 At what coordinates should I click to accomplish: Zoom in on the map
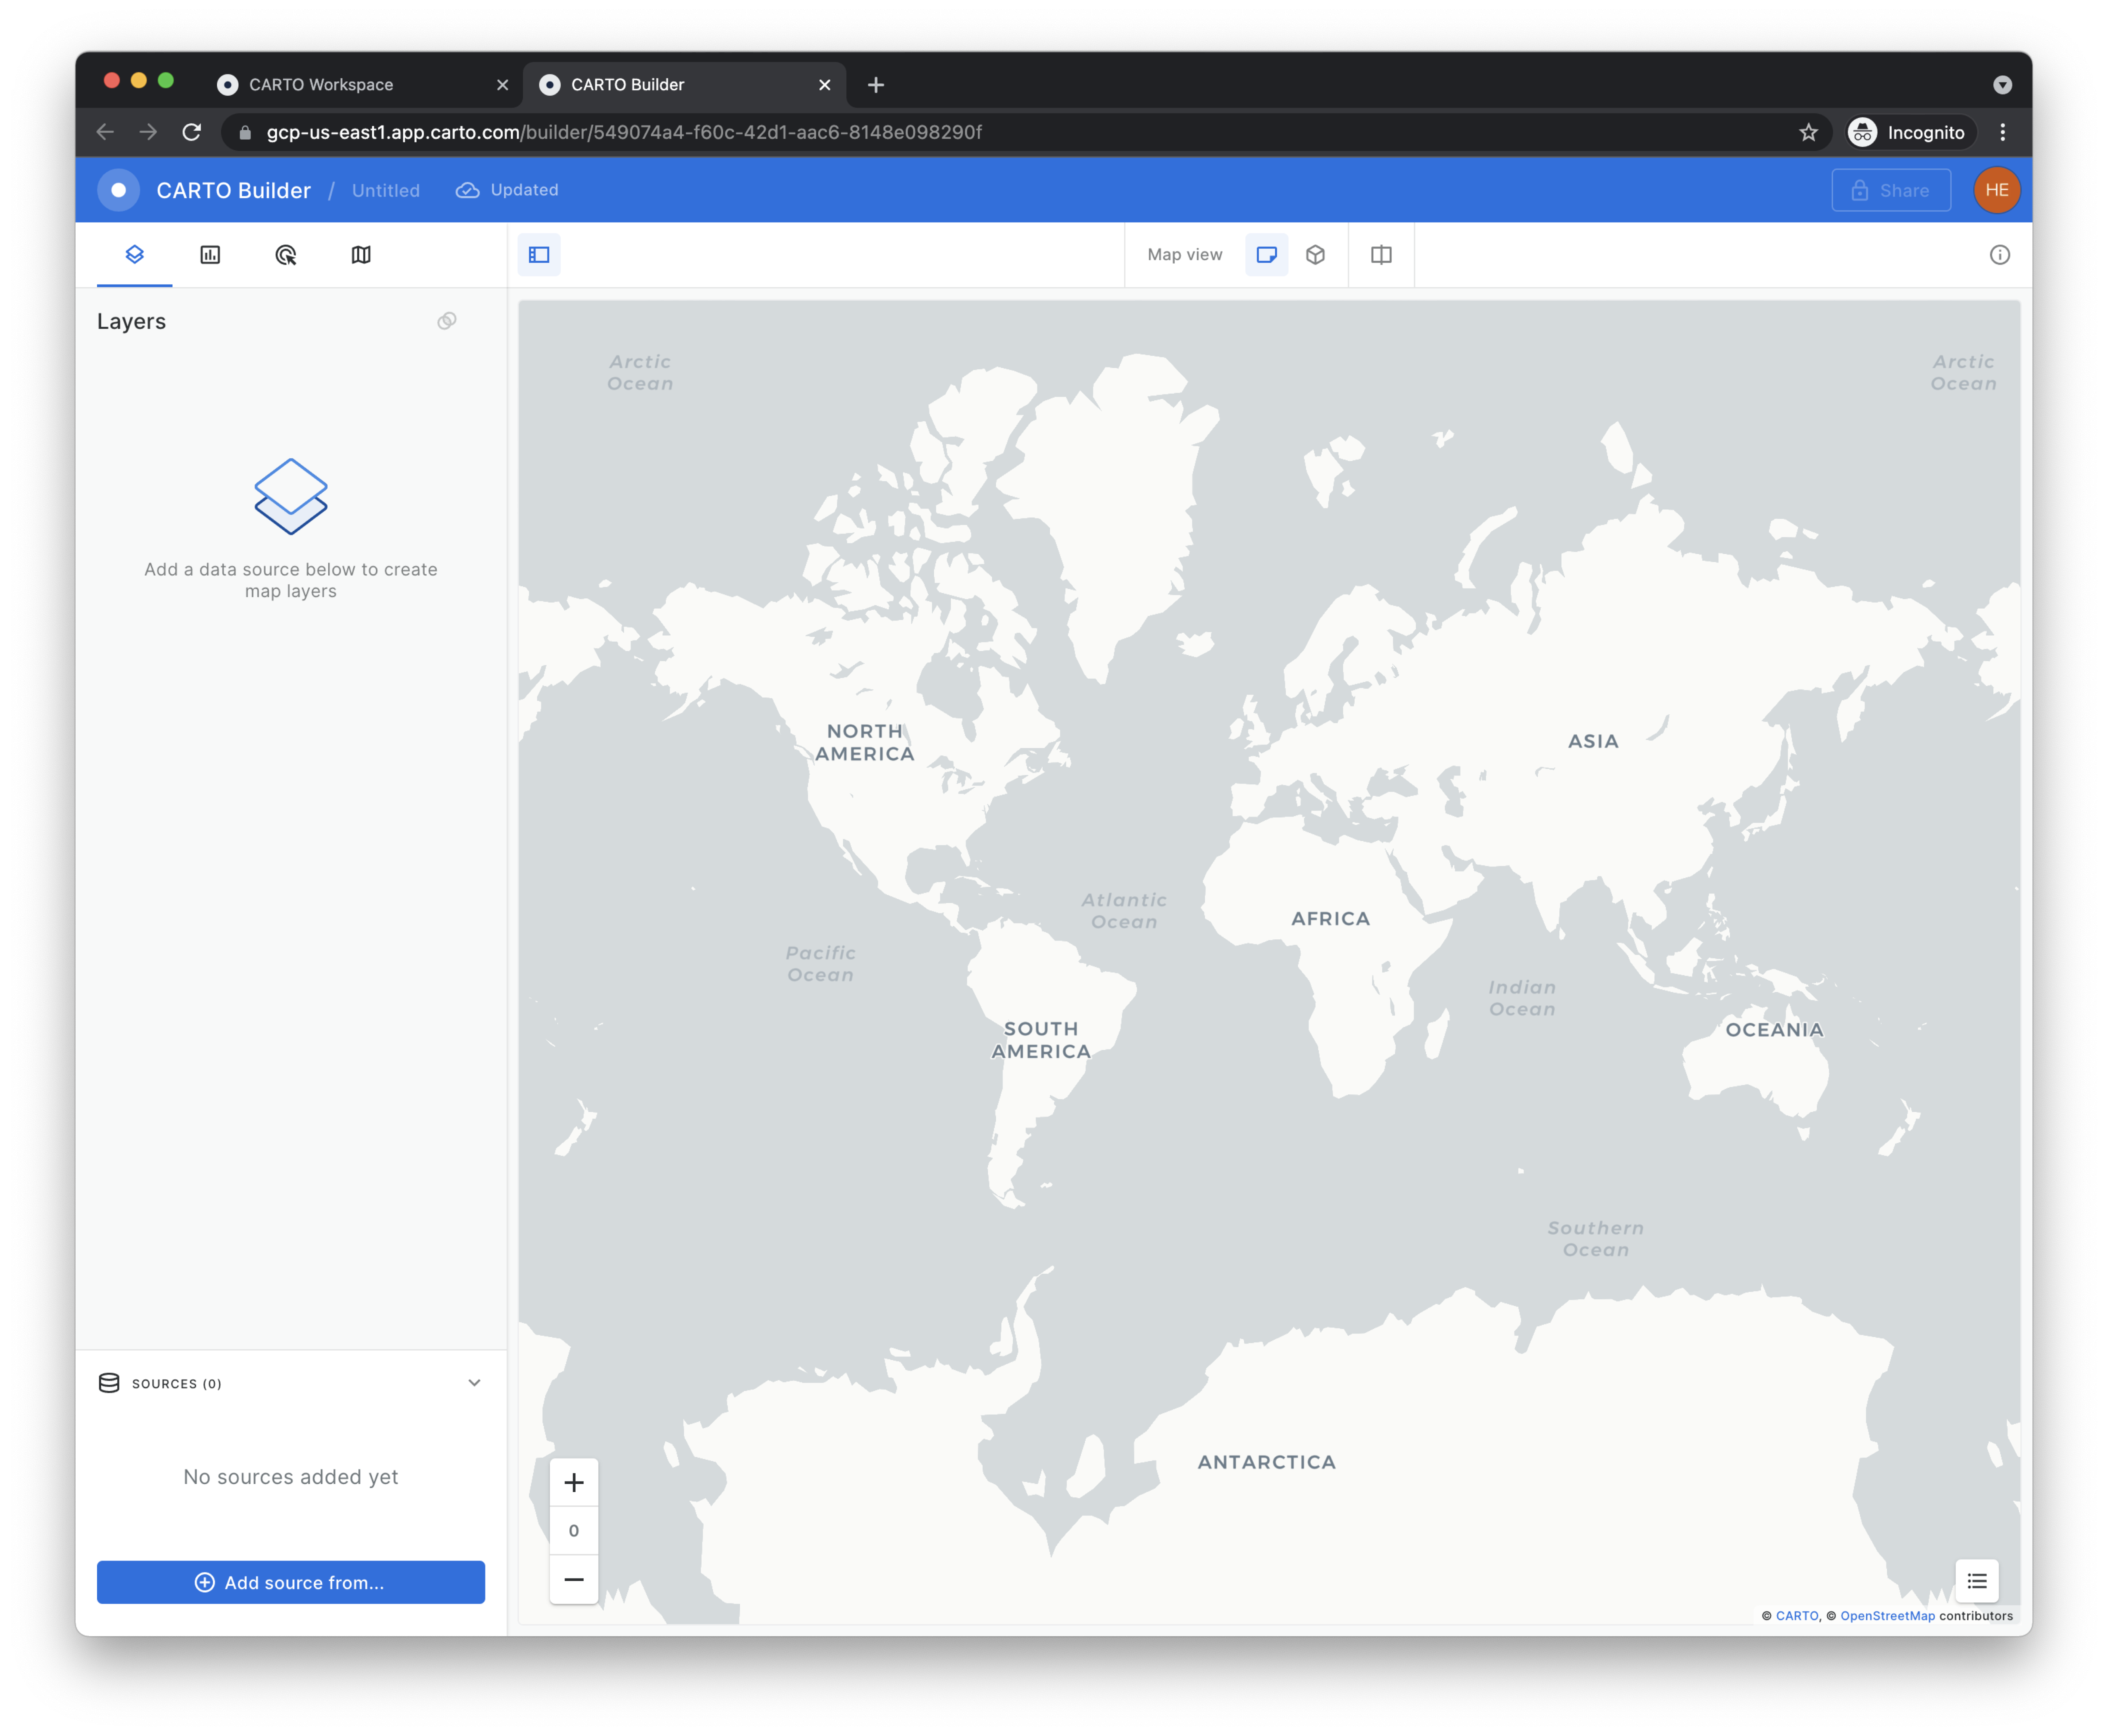click(574, 1482)
